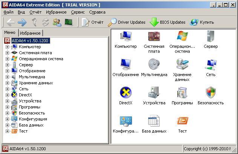
Task: Click the Купить (Buy) toolbar button
Action: pyautogui.click(x=202, y=23)
